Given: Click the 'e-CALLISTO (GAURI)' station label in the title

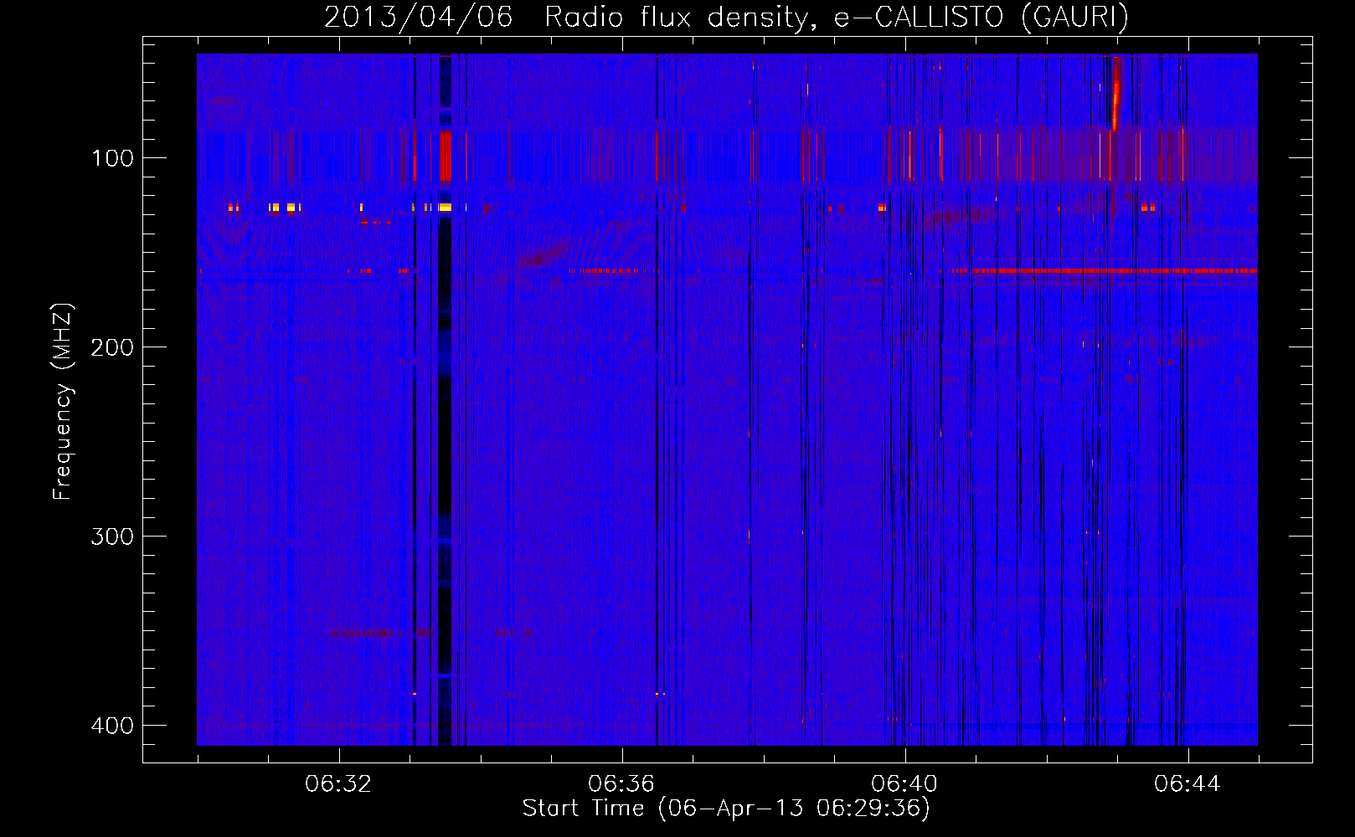Looking at the screenshot, I should click(x=981, y=17).
